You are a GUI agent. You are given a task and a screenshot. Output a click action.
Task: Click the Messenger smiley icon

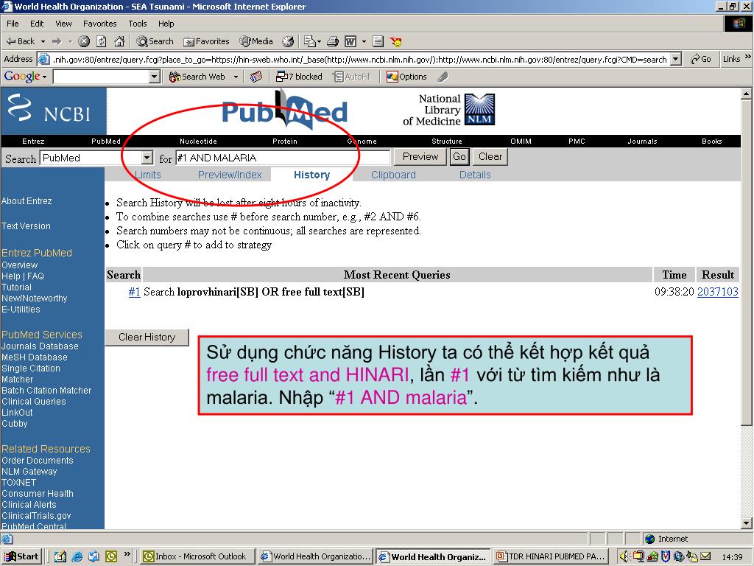(395, 42)
